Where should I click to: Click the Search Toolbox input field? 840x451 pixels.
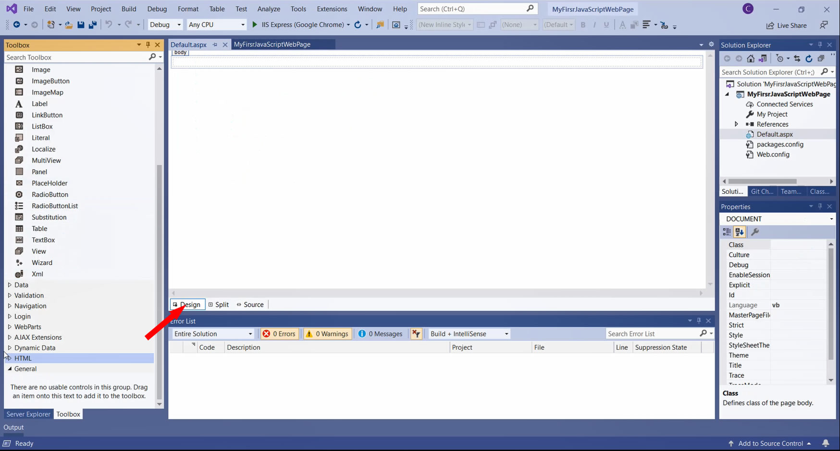(x=77, y=57)
